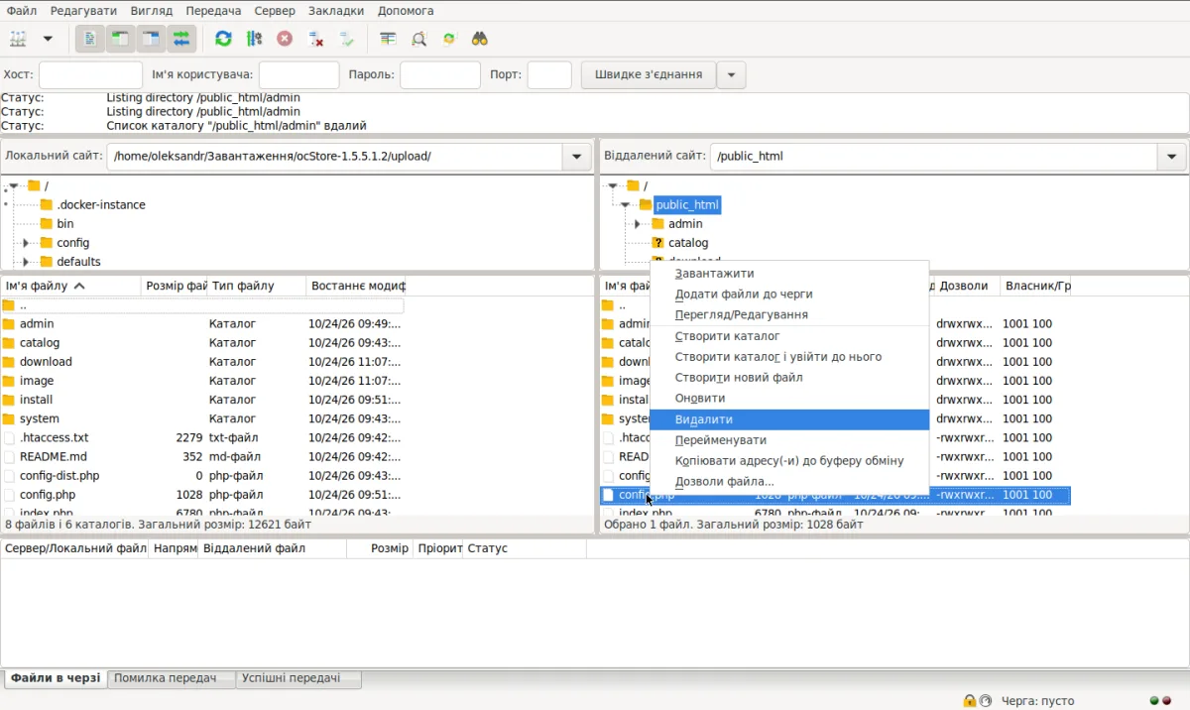Switch to the Помилка передач tab
Image resolution: width=1190 pixels, height=710 pixels.
pyautogui.click(x=171, y=678)
